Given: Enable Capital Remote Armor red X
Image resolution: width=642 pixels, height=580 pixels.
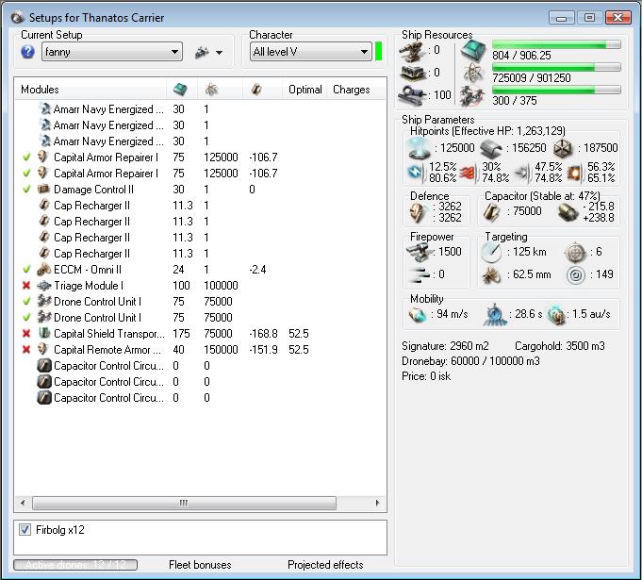Looking at the screenshot, I should point(26,349).
